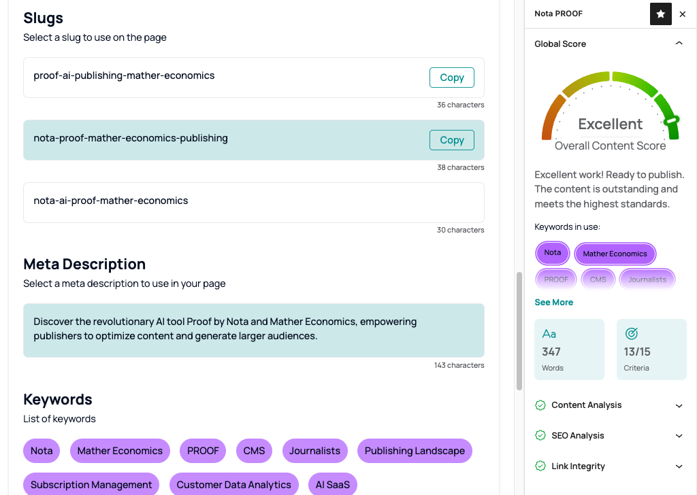Click the 'Excellent' gauge rating text

coord(611,124)
